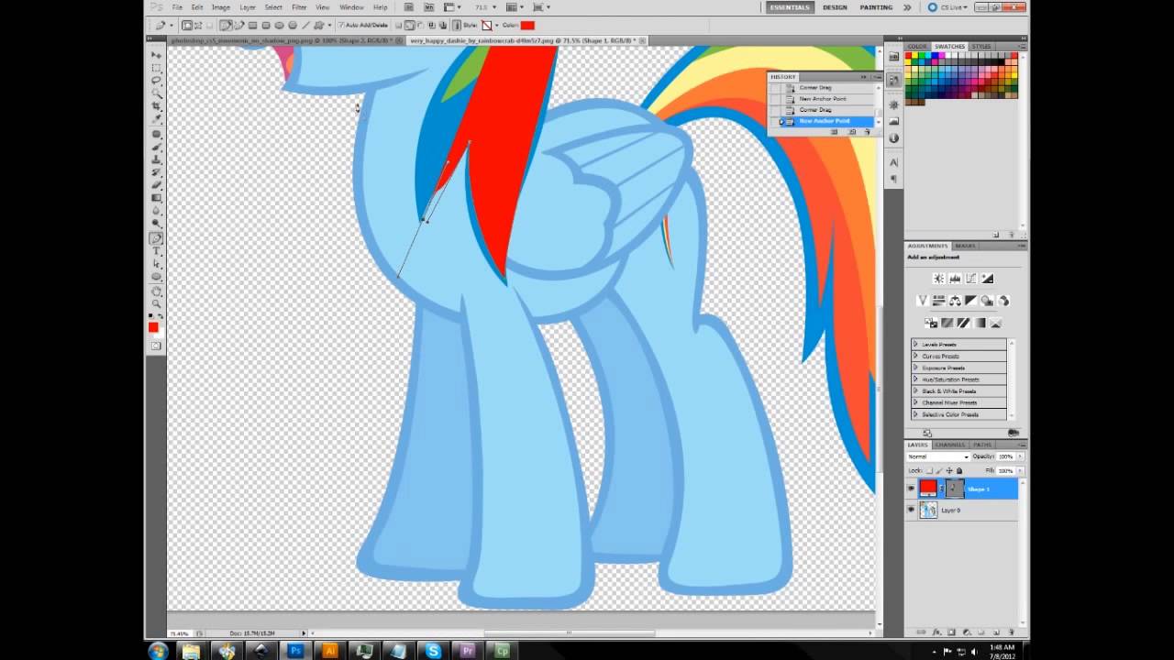Select the Spot Healing Brush tool
The height and width of the screenshot is (660, 1174).
[157, 135]
